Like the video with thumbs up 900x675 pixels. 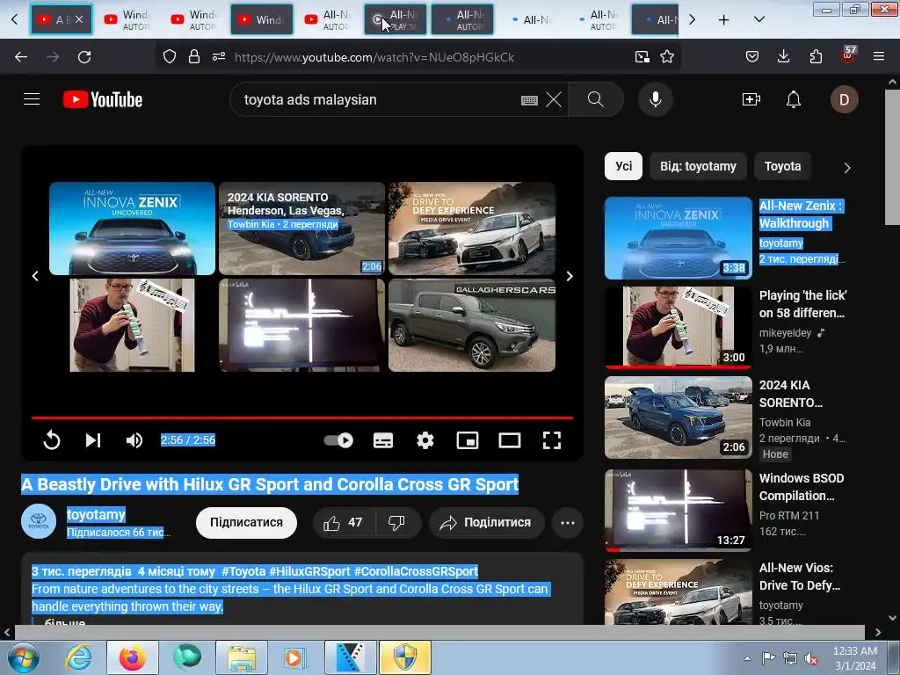coord(344,522)
